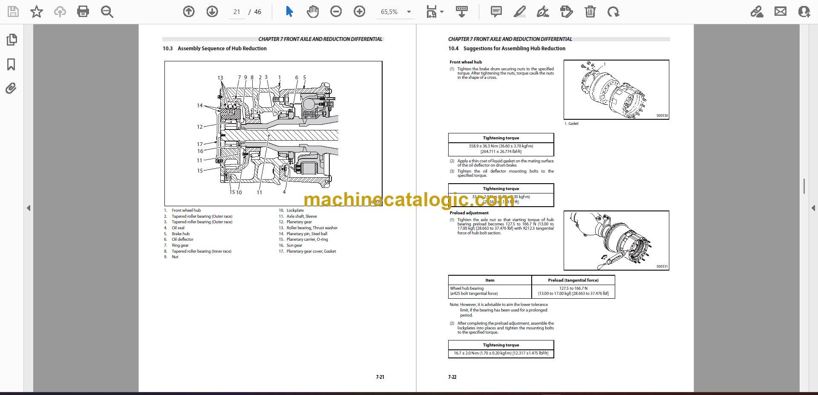This screenshot has width=818, height=395.
Task: Click the share with others icon
Action: tap(804, 12)
